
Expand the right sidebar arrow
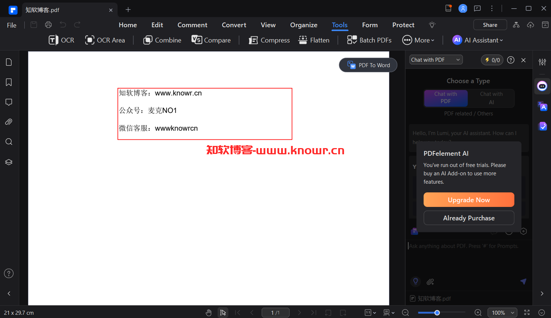point(542,293)
